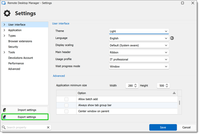Click the Theme label

60,31
